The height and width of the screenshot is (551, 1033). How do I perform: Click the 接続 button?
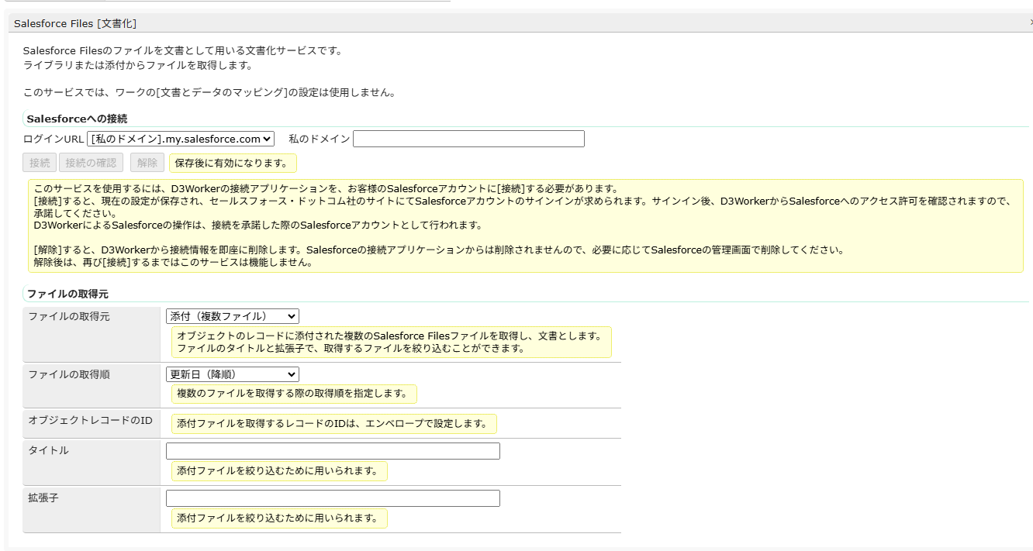click(x=40, y=163)
